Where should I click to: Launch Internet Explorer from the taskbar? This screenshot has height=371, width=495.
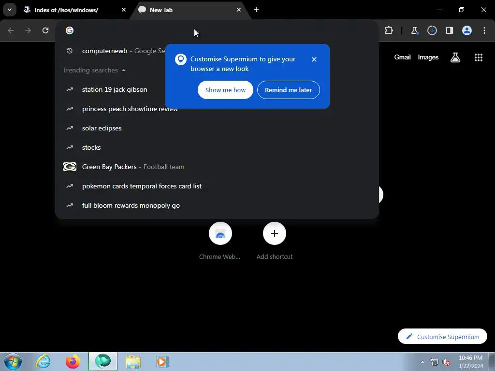pos(43,361)
